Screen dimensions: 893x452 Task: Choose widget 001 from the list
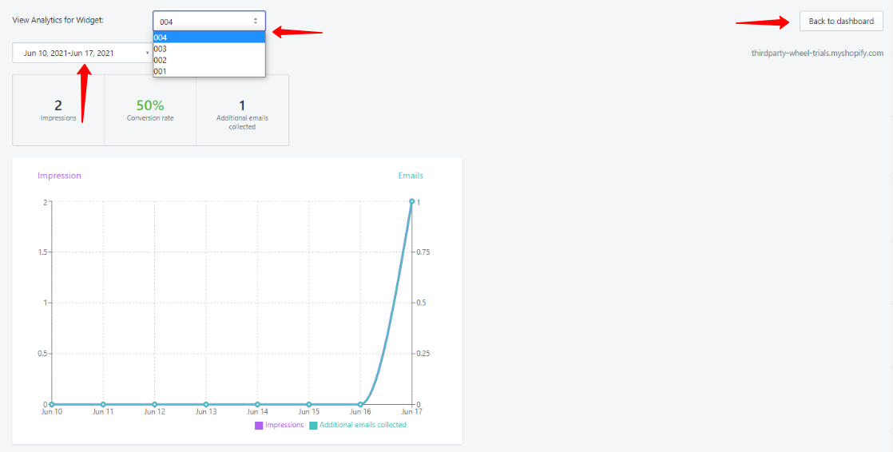tap(209, 71)
